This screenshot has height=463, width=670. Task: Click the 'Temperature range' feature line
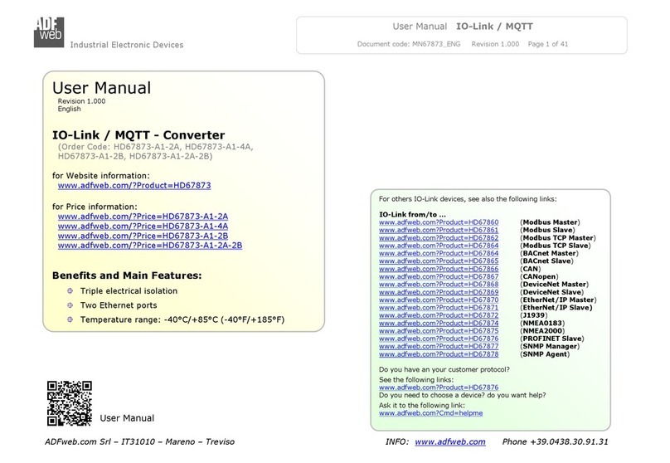click(182, 319)
